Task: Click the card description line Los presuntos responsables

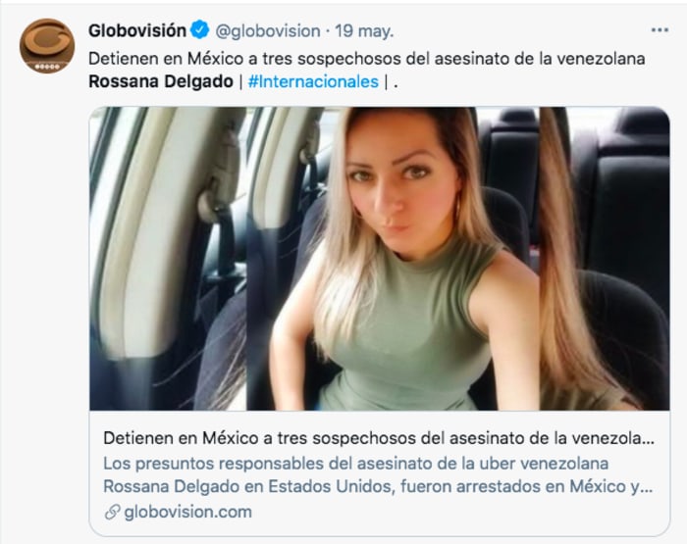Action: coord(355,464)
